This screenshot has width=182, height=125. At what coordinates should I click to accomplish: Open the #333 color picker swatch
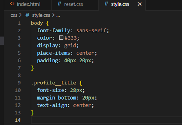coord(61,38)
